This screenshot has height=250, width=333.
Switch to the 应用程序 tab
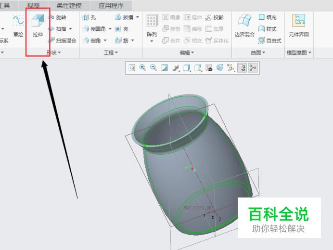pyautogui.click(x=111, y=5)
